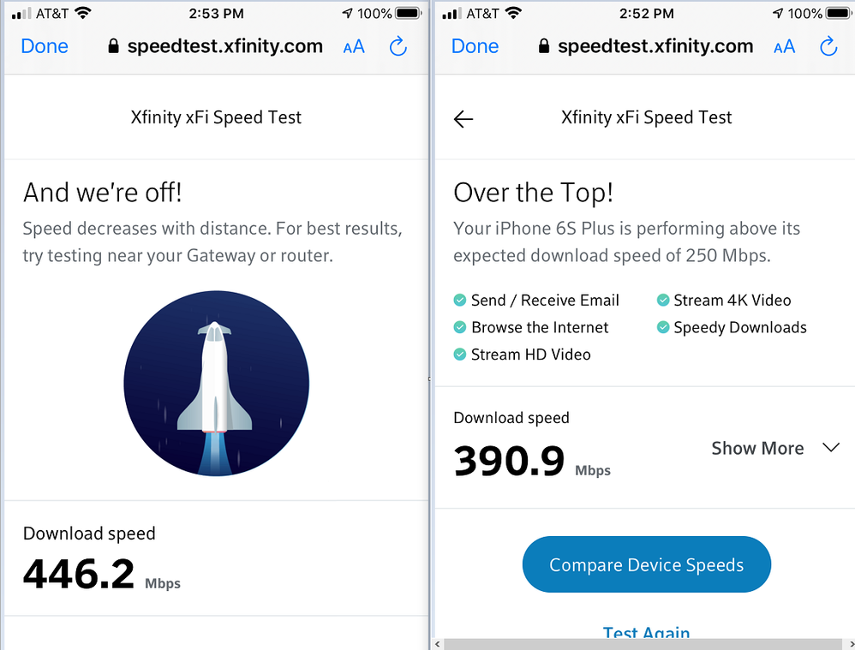This screenshot has height=650, width=855.
Task: Click the Speedy Downloads check mark
Action: coord(663,328)
